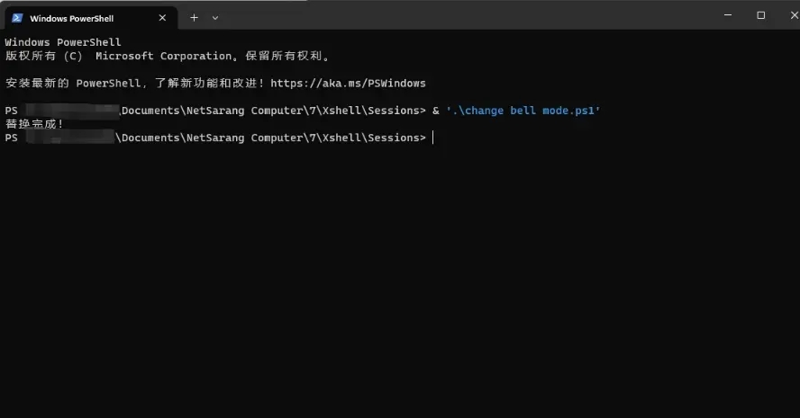This screenshot has width=800, height=418.
Task: Click the PowerShell icon in the tab
Action: pos(17,18)
